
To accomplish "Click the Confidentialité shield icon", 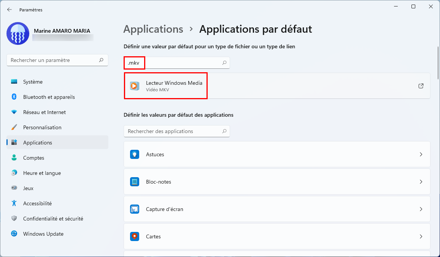I will pos(14,218).
